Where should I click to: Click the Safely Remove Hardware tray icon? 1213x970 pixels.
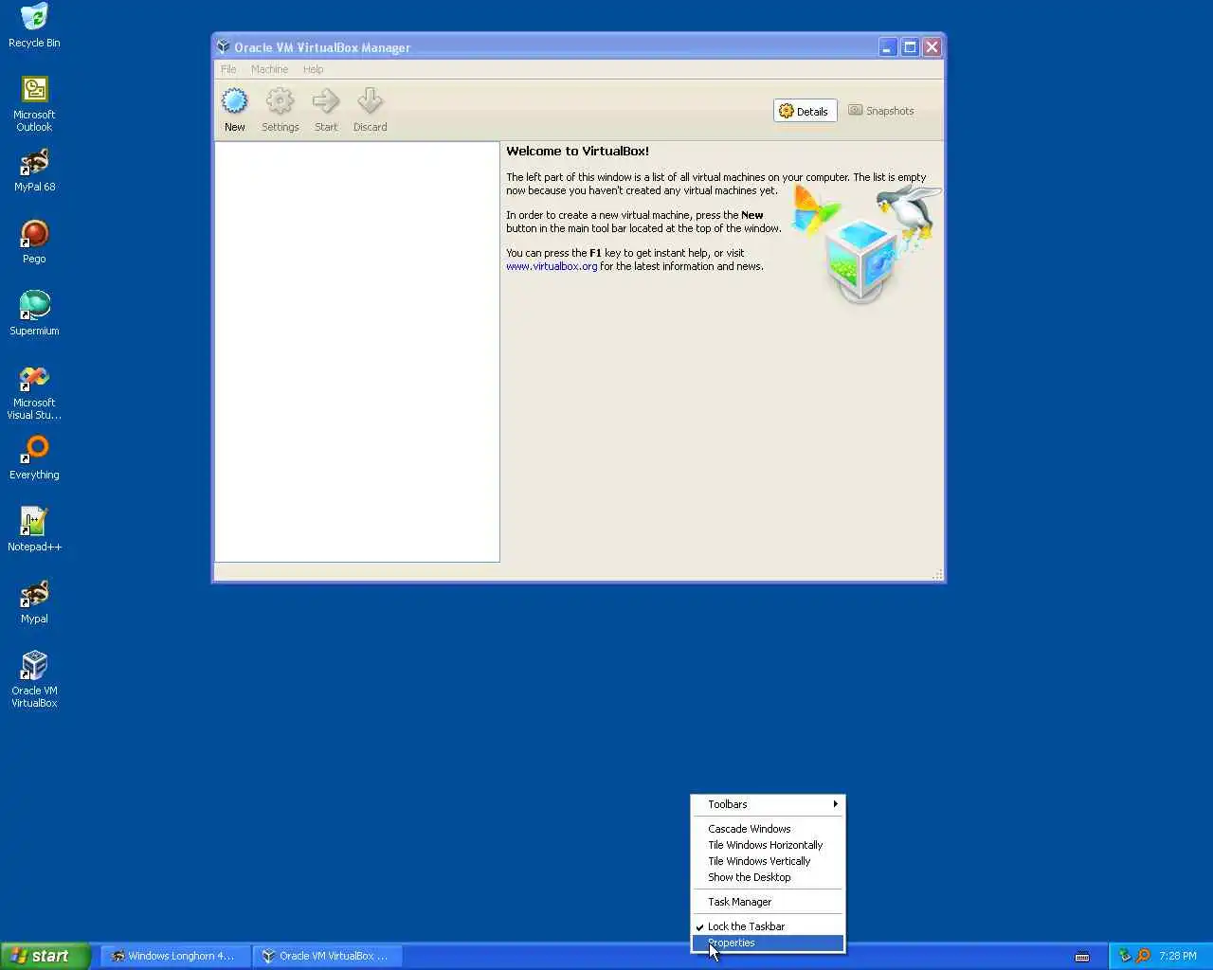[1125, 956]
